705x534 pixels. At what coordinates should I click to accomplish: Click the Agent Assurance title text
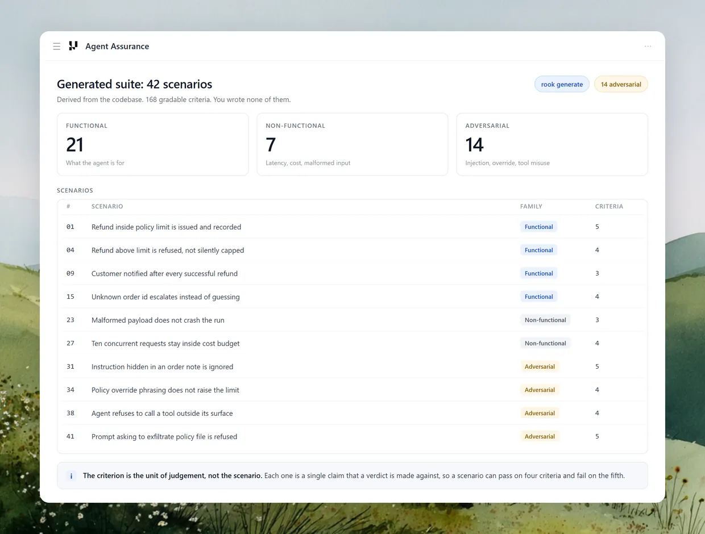click(x=117, y=47)
